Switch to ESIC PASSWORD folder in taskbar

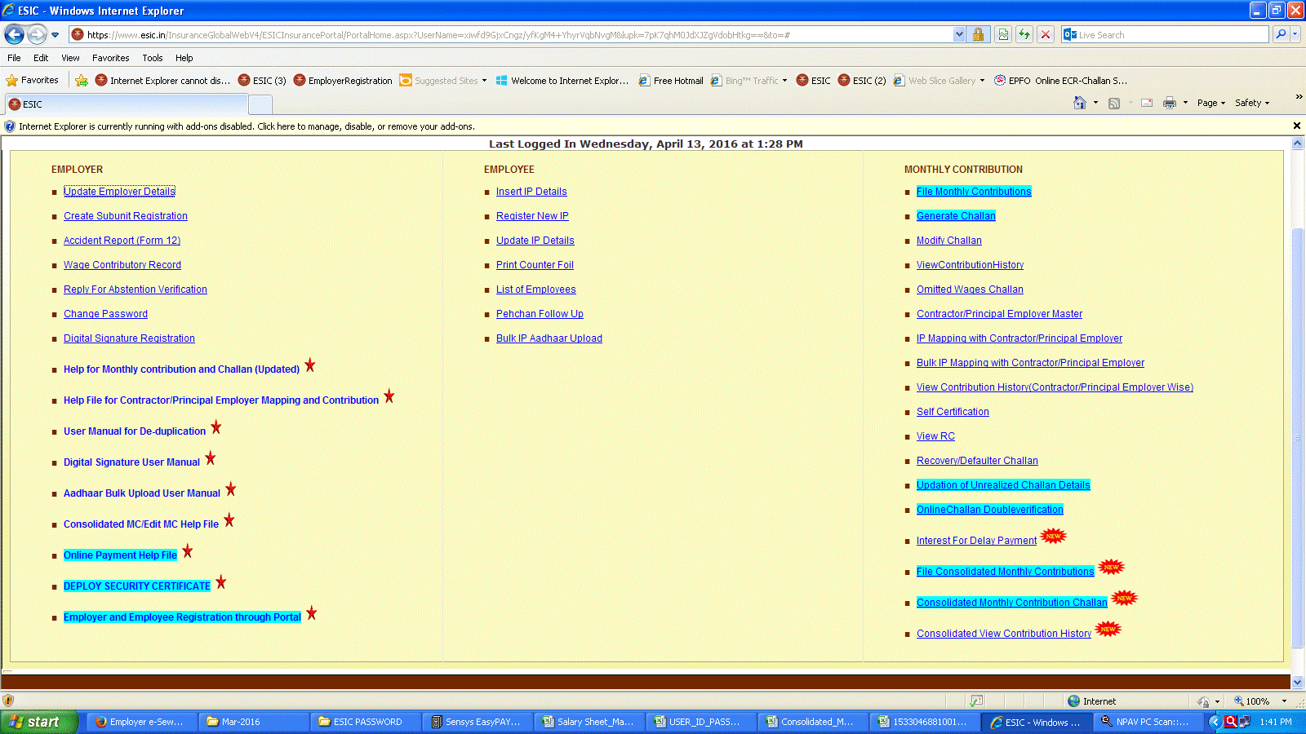click(x=366, y=722)
